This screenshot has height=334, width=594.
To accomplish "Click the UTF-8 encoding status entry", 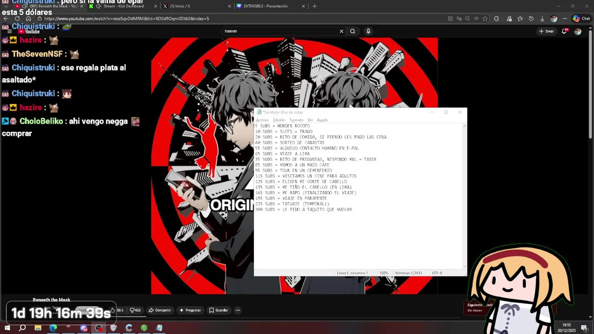I will pyautogui.click(x=437, y=273).
